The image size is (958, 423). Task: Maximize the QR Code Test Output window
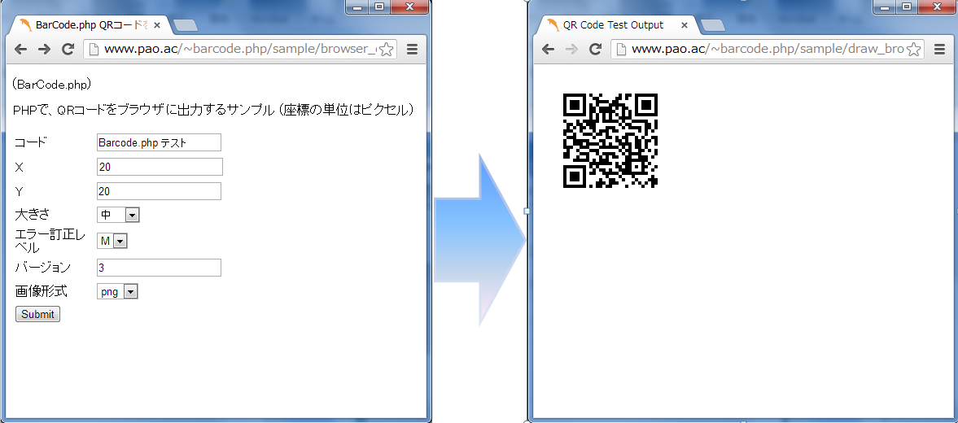(x=907, y=7)
